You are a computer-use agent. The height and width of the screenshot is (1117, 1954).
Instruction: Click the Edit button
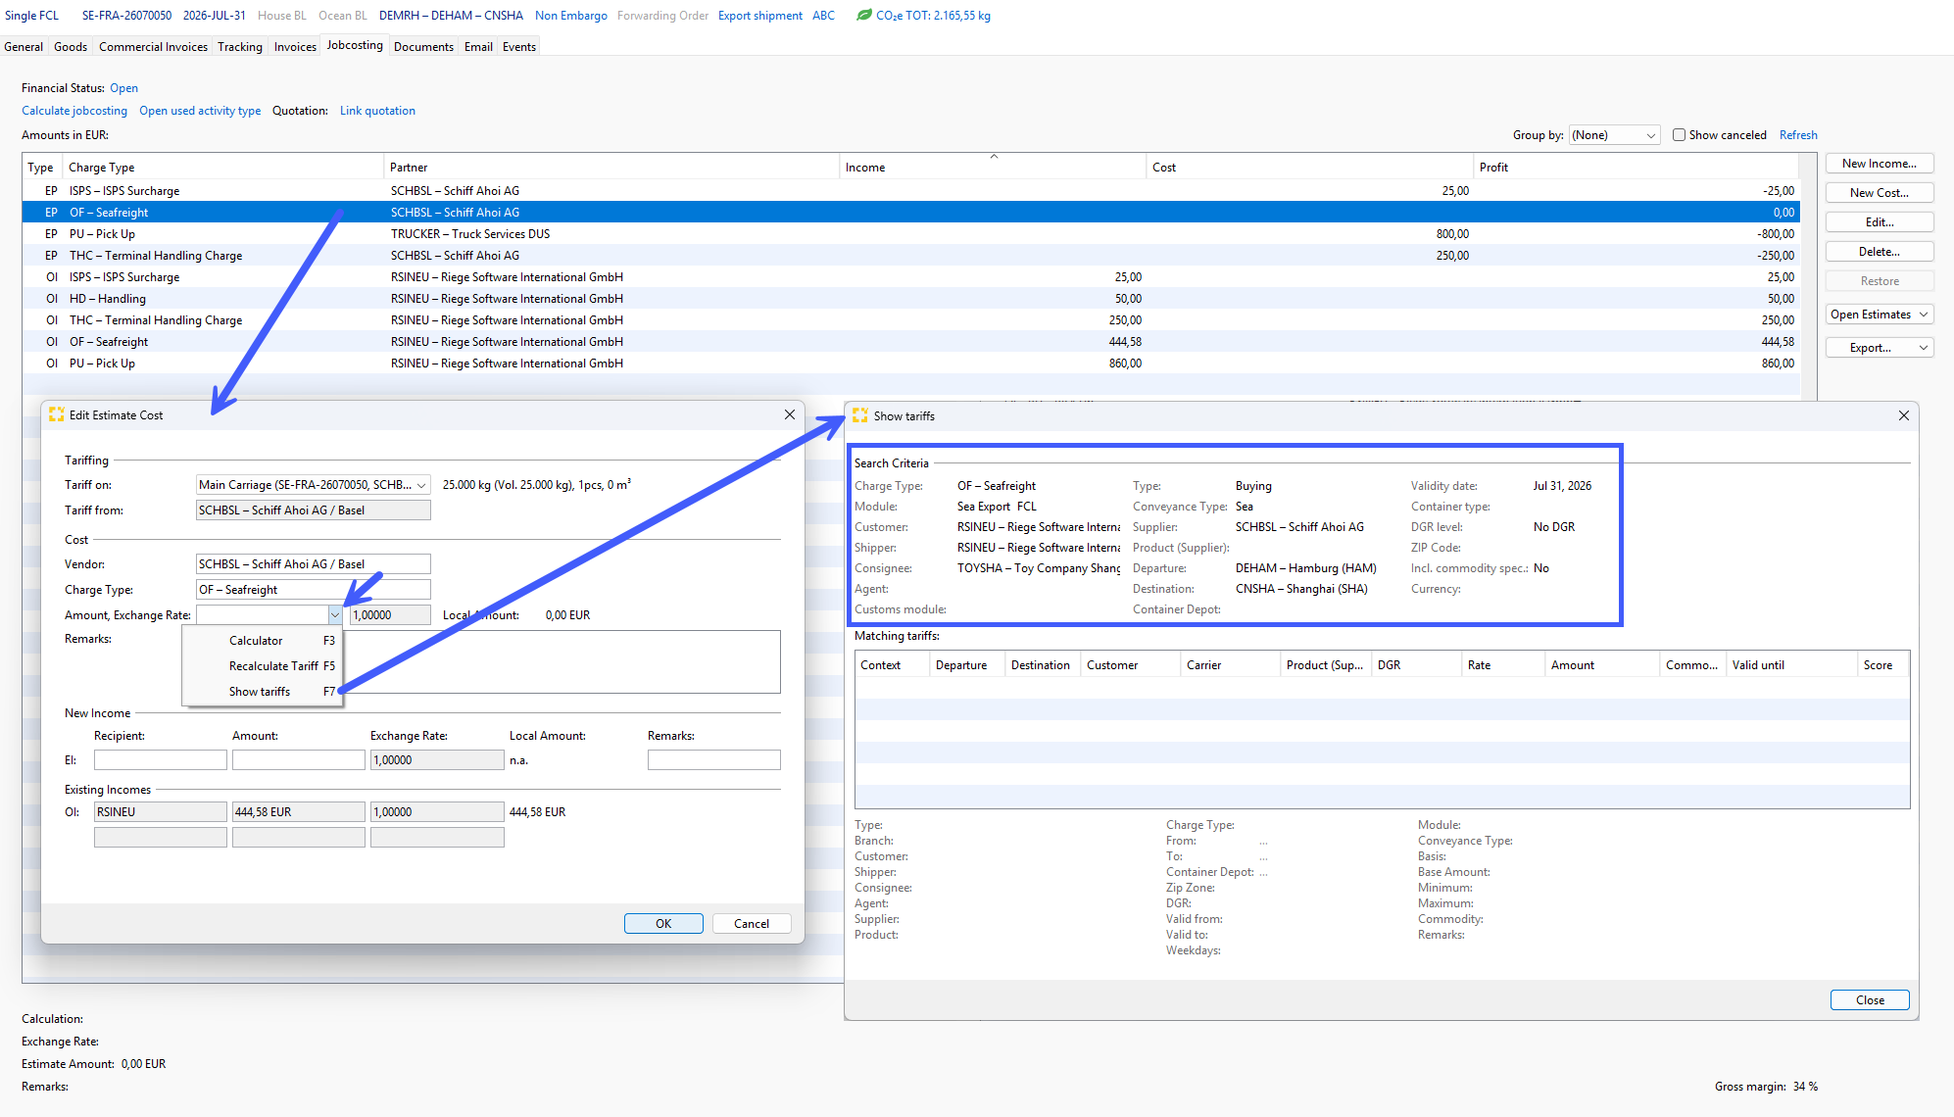[1880, 222]
